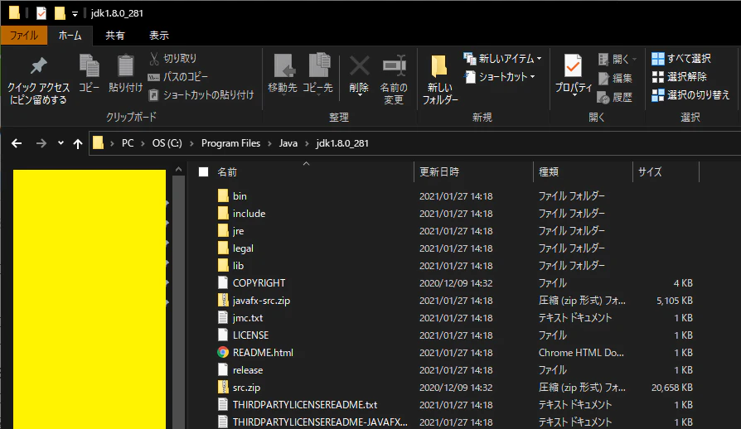741x429 pixels.
Task: Click Select None (選択解除)
Action: pyautogui.click(x=680, y=77)
